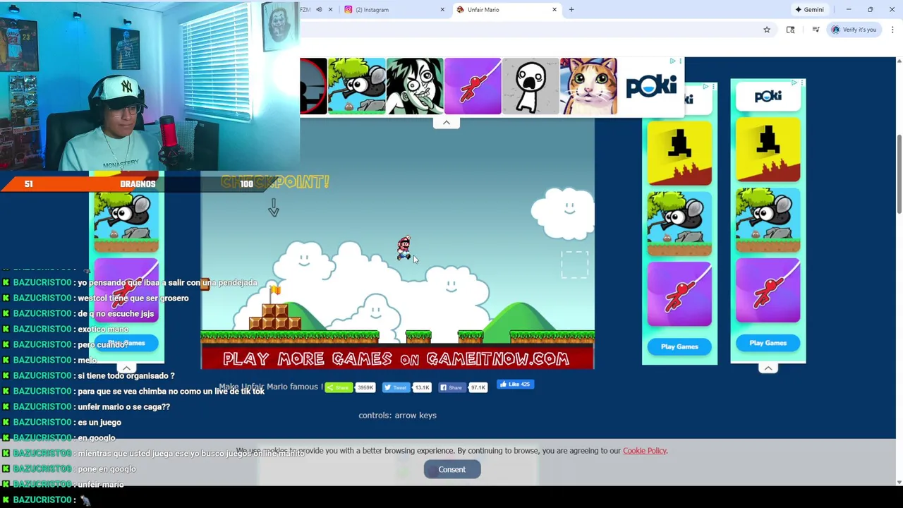The width and height of the screenshot is (903, 508).
Task: Collapse the left ad using chevron
Action: [x=126, y=368]
